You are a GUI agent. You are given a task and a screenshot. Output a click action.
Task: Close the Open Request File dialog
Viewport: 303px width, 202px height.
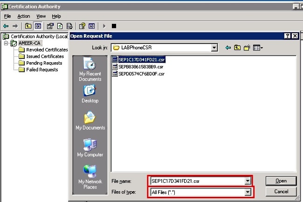[x=295, y=36]
